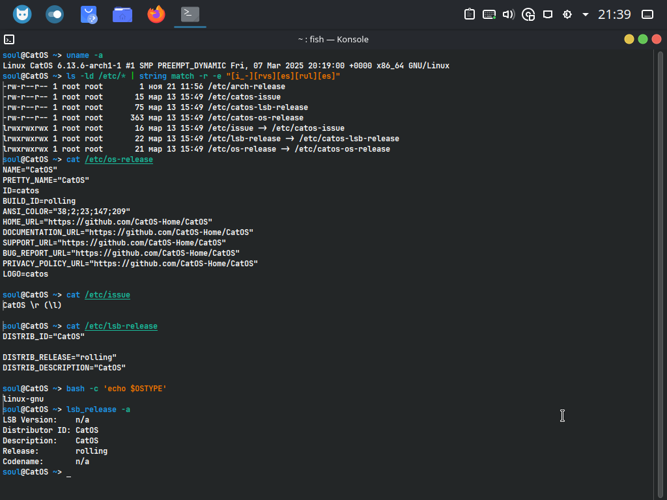Click the Konsole vertical scrollbar
The width and height of the screenshot is (667, 500).
tap(660, 274)
